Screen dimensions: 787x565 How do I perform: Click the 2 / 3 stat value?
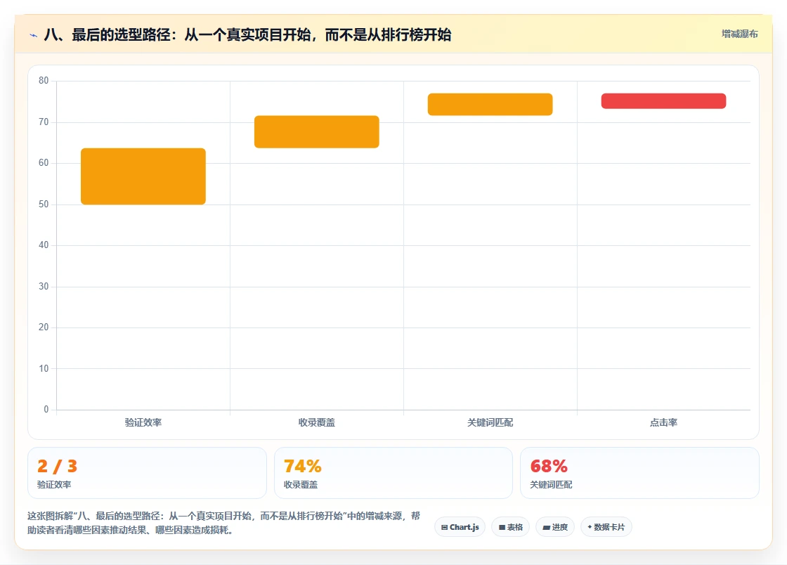[x=57, y=466]
